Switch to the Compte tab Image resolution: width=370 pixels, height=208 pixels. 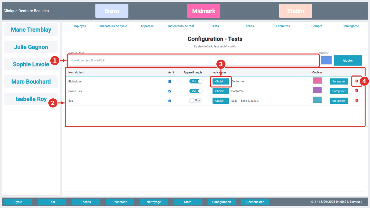tap(317, 26)
